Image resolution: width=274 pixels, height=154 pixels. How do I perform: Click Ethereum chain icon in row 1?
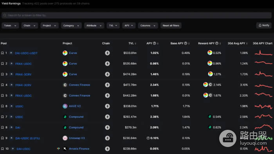click(107, 53)
